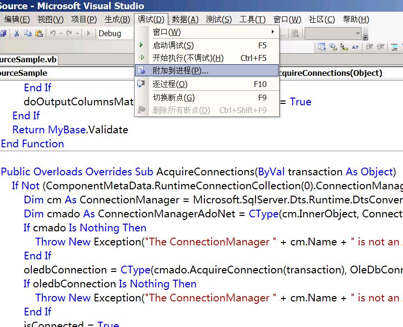Screen dimensions: 403x327
Task: Open the Undo history dropdown arrow
Action: click(x=61, y=33)
